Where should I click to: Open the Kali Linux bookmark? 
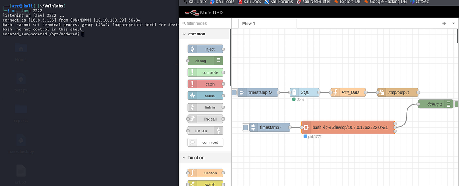(x=195, y=2)
